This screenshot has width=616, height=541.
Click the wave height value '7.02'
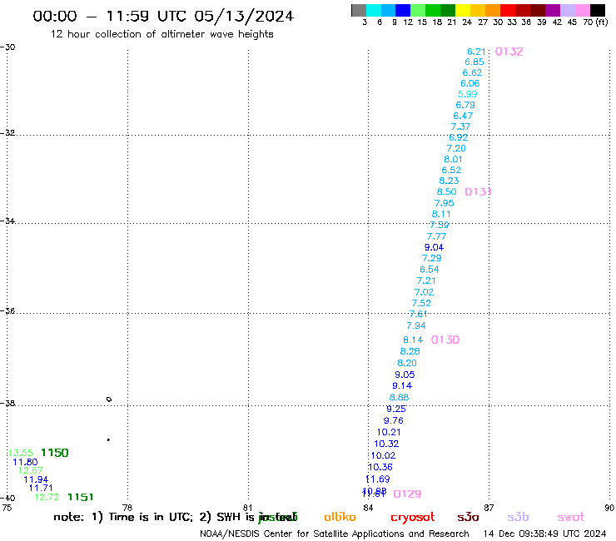point(424,292)
